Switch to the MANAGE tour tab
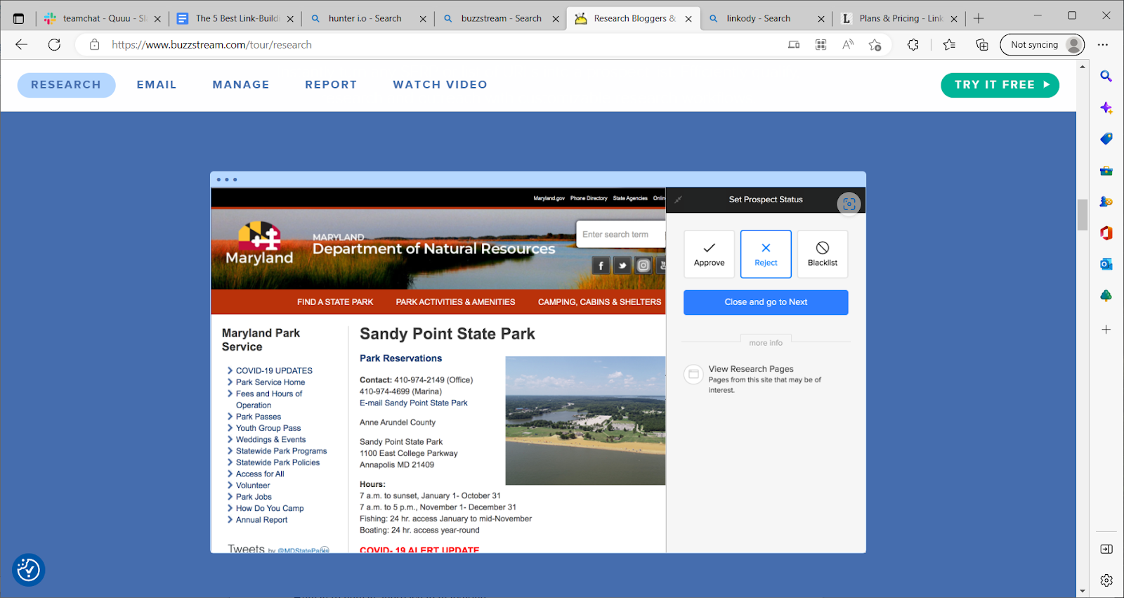1124x598 pixels. (241, 85)
